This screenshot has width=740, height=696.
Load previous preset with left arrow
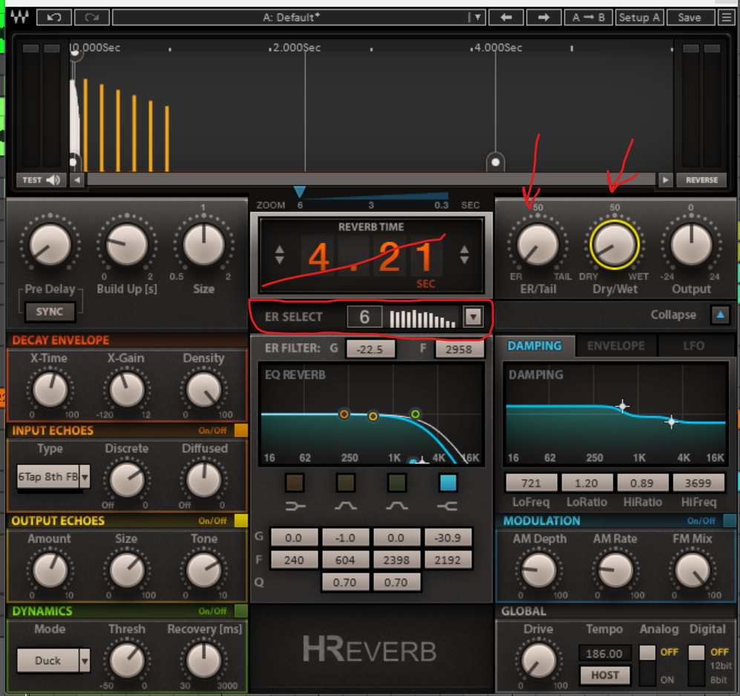[506, 17]
